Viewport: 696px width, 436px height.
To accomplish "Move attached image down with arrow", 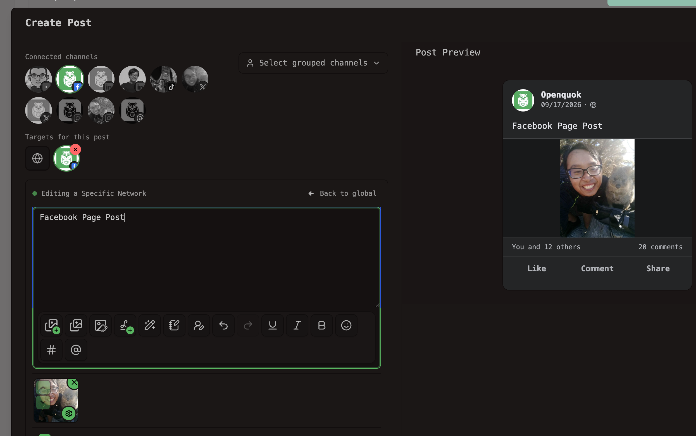I will coord(43,402).
